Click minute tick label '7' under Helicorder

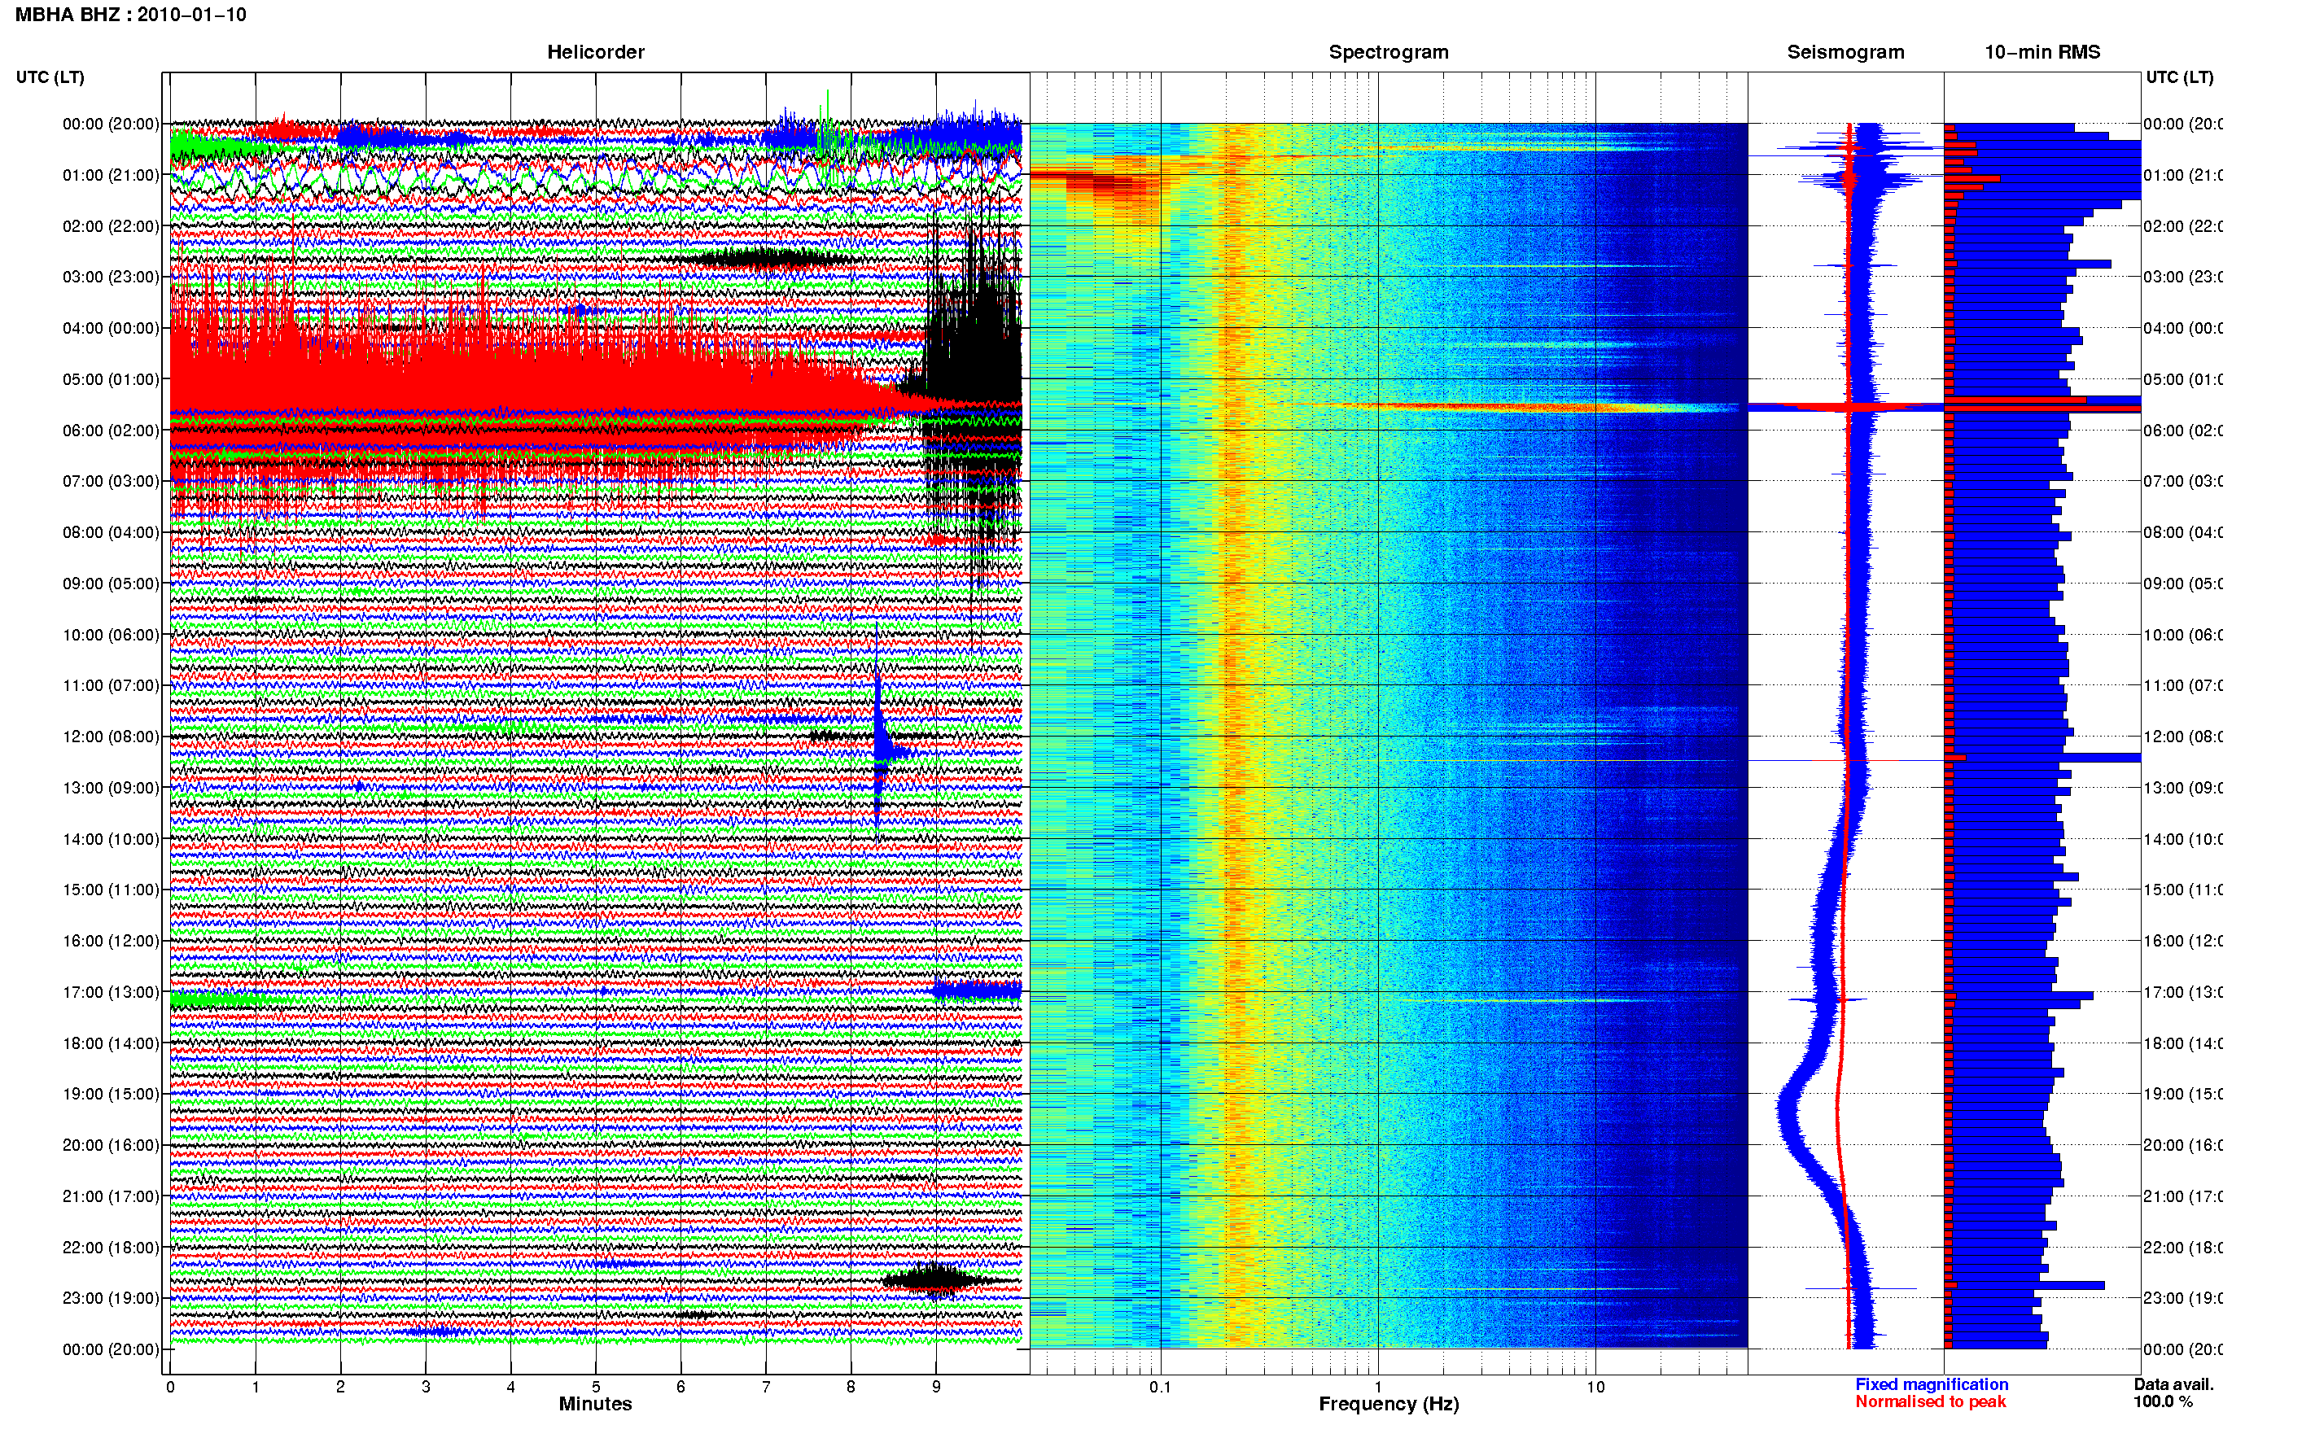coord(766,1387)
